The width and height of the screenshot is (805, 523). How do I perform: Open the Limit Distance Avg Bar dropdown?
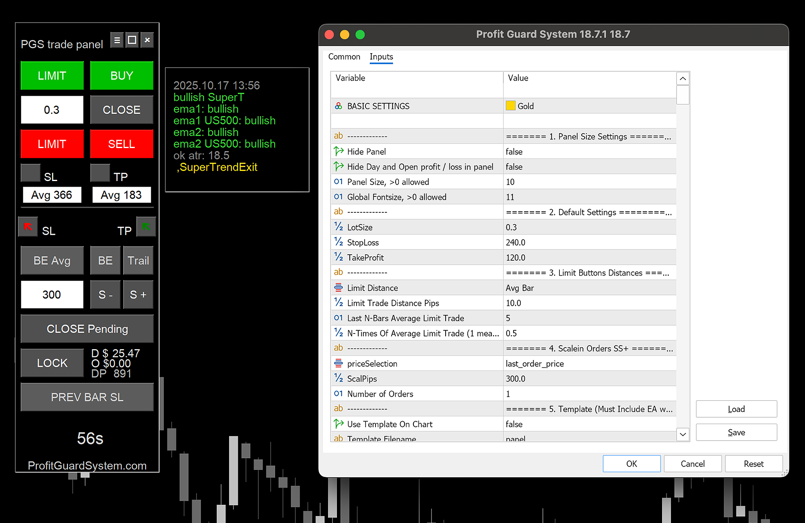[x=520, y=288]
